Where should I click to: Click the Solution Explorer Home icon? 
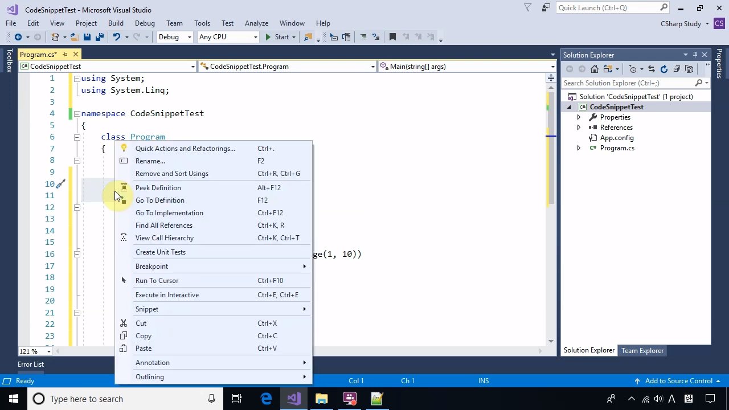[595, 69]
